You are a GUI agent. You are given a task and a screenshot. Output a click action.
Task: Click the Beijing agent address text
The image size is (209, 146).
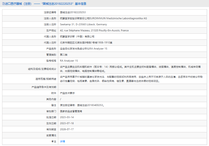(x=86, y=43)
